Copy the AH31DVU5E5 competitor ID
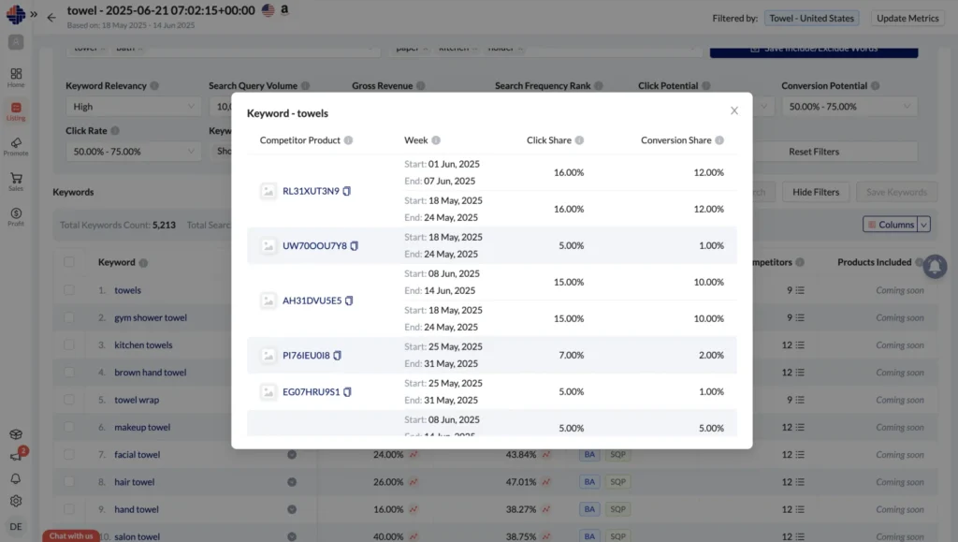This screenshot has height=542, width=958. (349, 300)
